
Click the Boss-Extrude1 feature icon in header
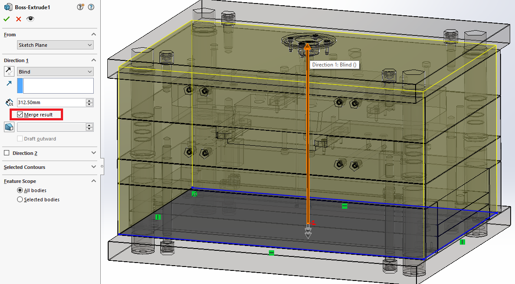click(x=8, y=7)
